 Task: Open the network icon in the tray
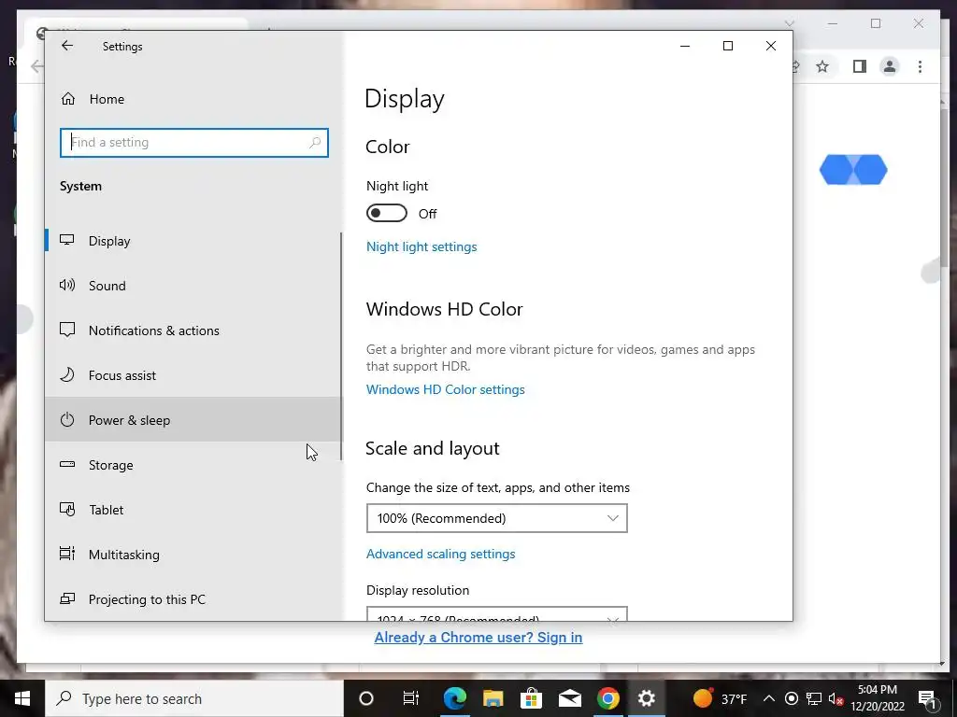tap(814, 698)
